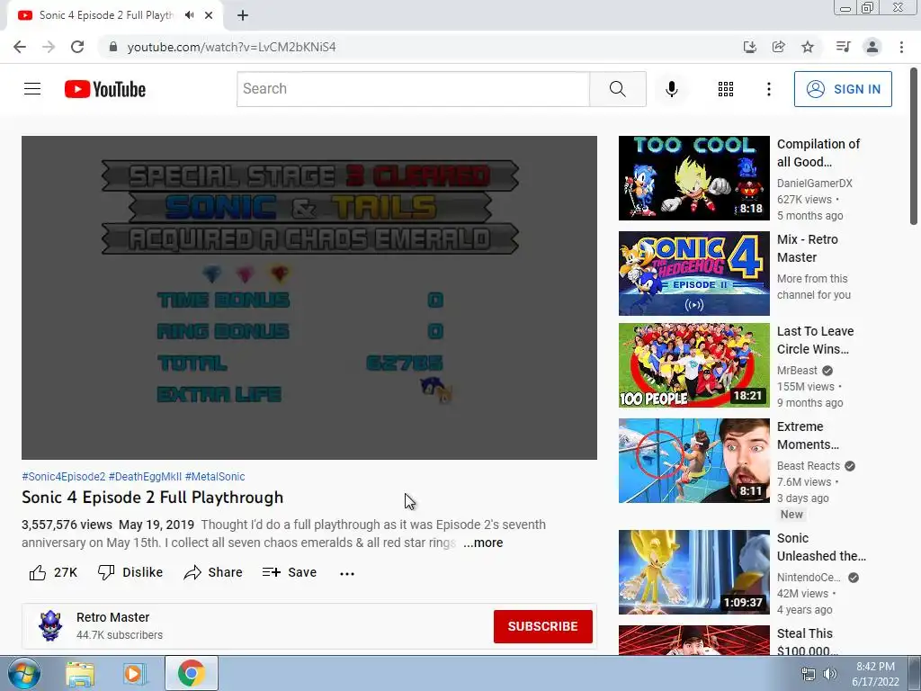Open hashtag #DeathEggMkII
Screen dimensions: 921x691
pos(145,477)
